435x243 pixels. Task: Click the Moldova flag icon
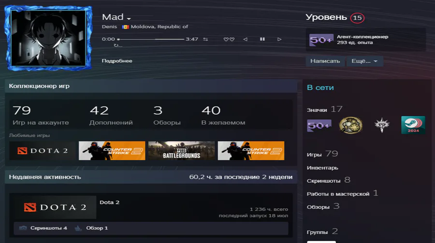(125, 27)
